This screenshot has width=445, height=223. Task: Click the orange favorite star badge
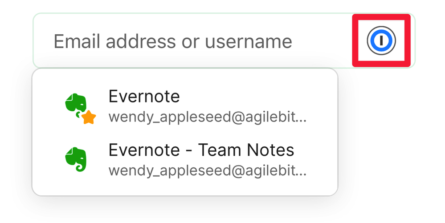(x=89, y=118)
